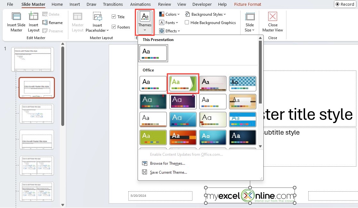This screenshot has height=208, width=358.
Task: Switch to the Home tab
Action: pyautogui.click(x=57, y=4)
